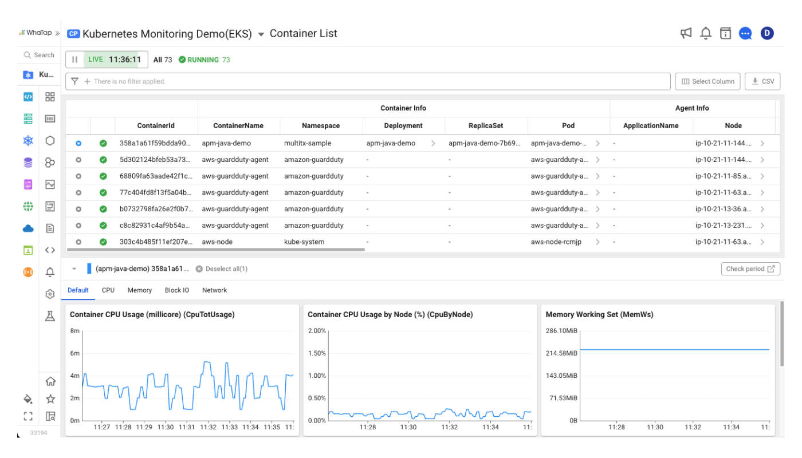Open the user profile avatar D
Image resolution: width=802 pixels, height=458 pixels.
coord(767,33)
